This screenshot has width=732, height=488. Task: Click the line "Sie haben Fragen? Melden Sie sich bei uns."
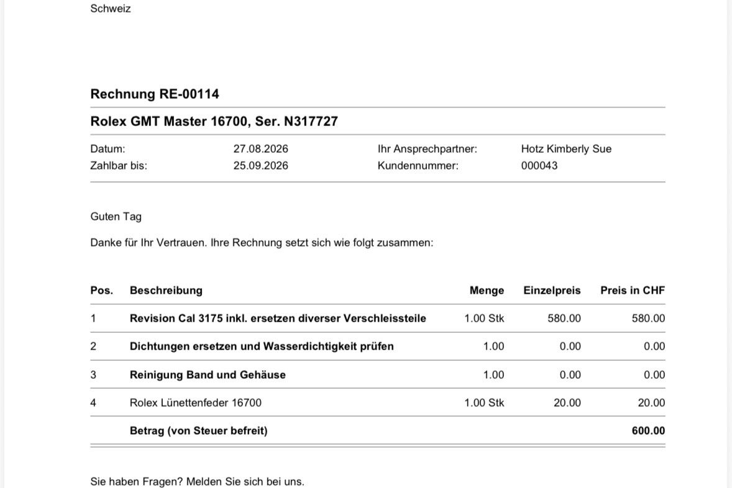197,481
